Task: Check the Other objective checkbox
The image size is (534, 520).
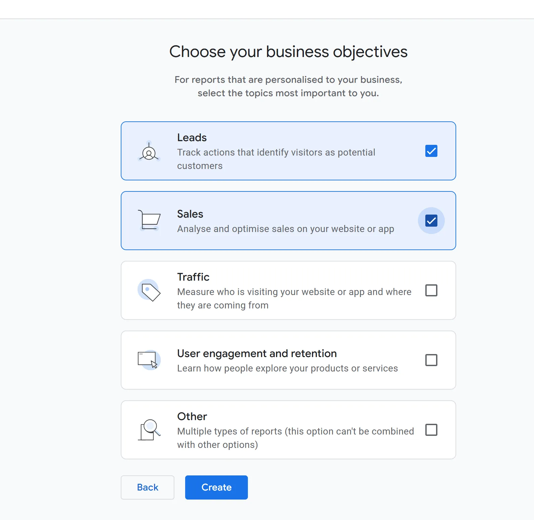Action: click(431, 430)
